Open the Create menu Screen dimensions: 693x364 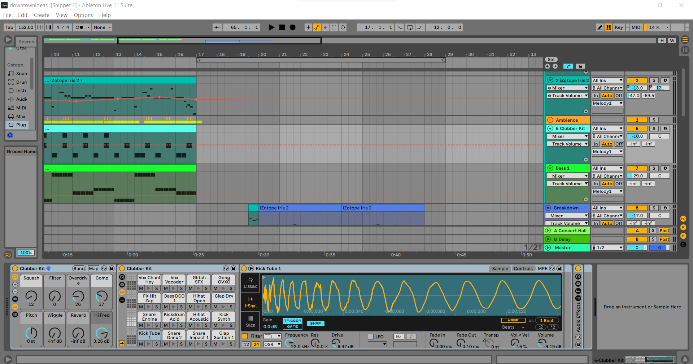pyautogui.click(x=42, y=15)
